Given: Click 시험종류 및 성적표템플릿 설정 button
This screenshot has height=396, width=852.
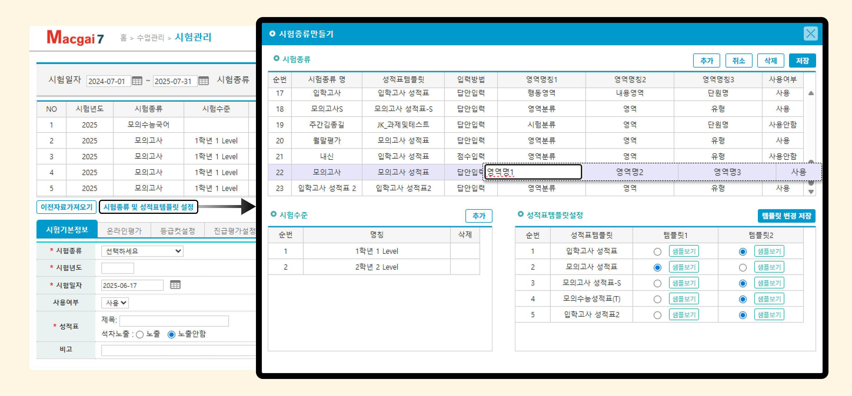Looking at the screenshot, I should [149, 207].
